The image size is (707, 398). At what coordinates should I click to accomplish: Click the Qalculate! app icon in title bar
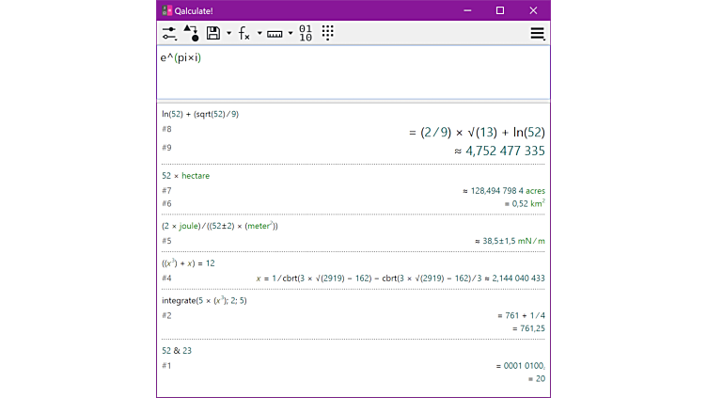(x=166, y=10)
